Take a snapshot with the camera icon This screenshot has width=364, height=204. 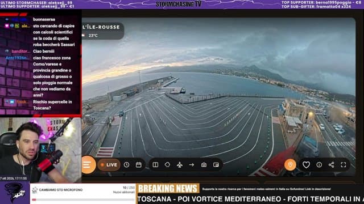click(x=204, y=165)
